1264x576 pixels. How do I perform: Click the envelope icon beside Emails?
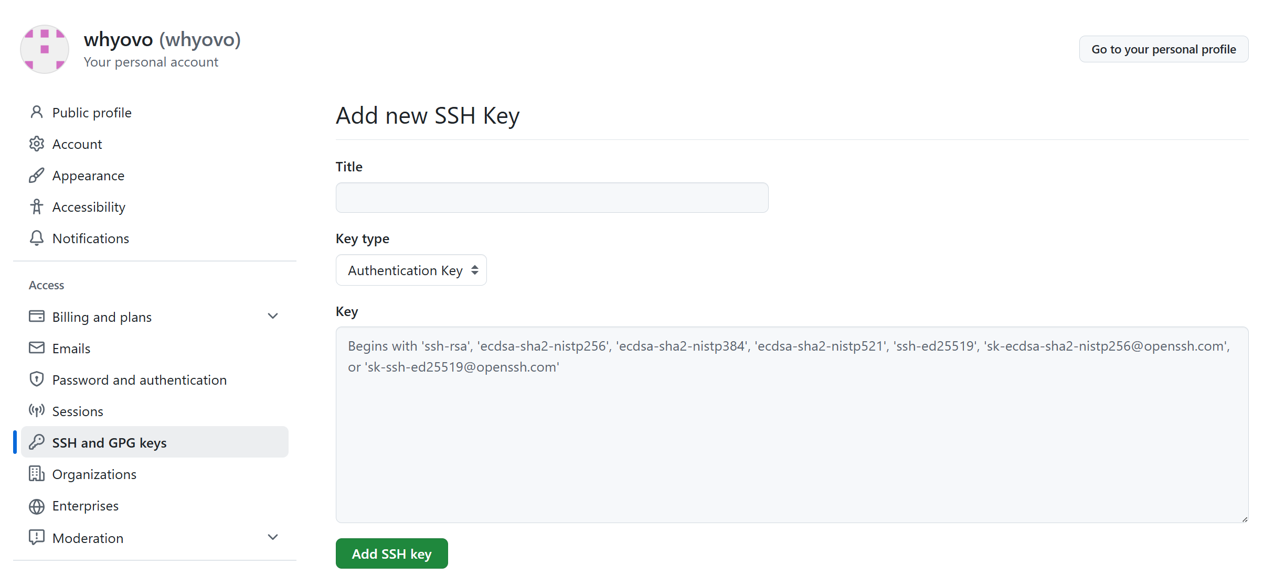[37, 348]
